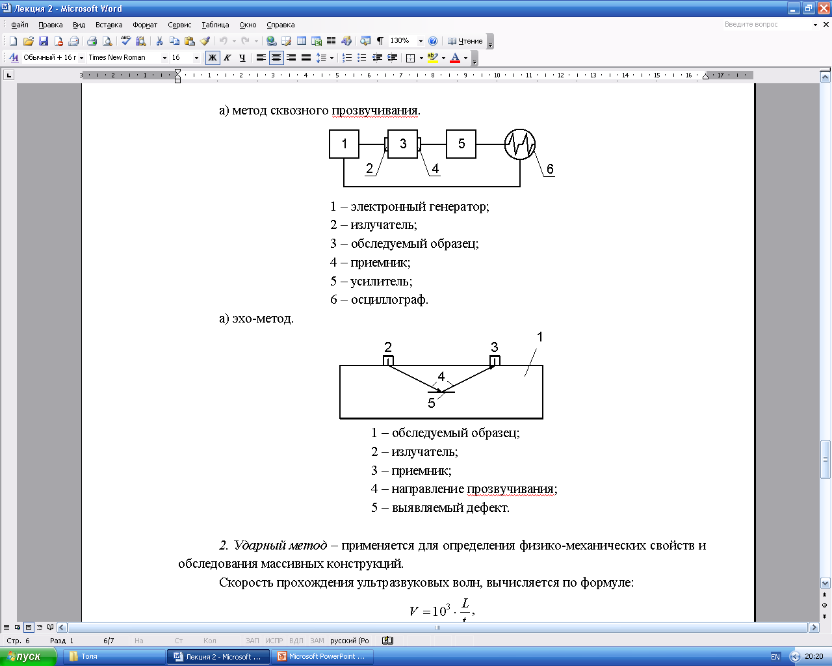Open the zoom 130% dropdown
The height and width of the screenshot is (666, 832).
click(421, 41)
